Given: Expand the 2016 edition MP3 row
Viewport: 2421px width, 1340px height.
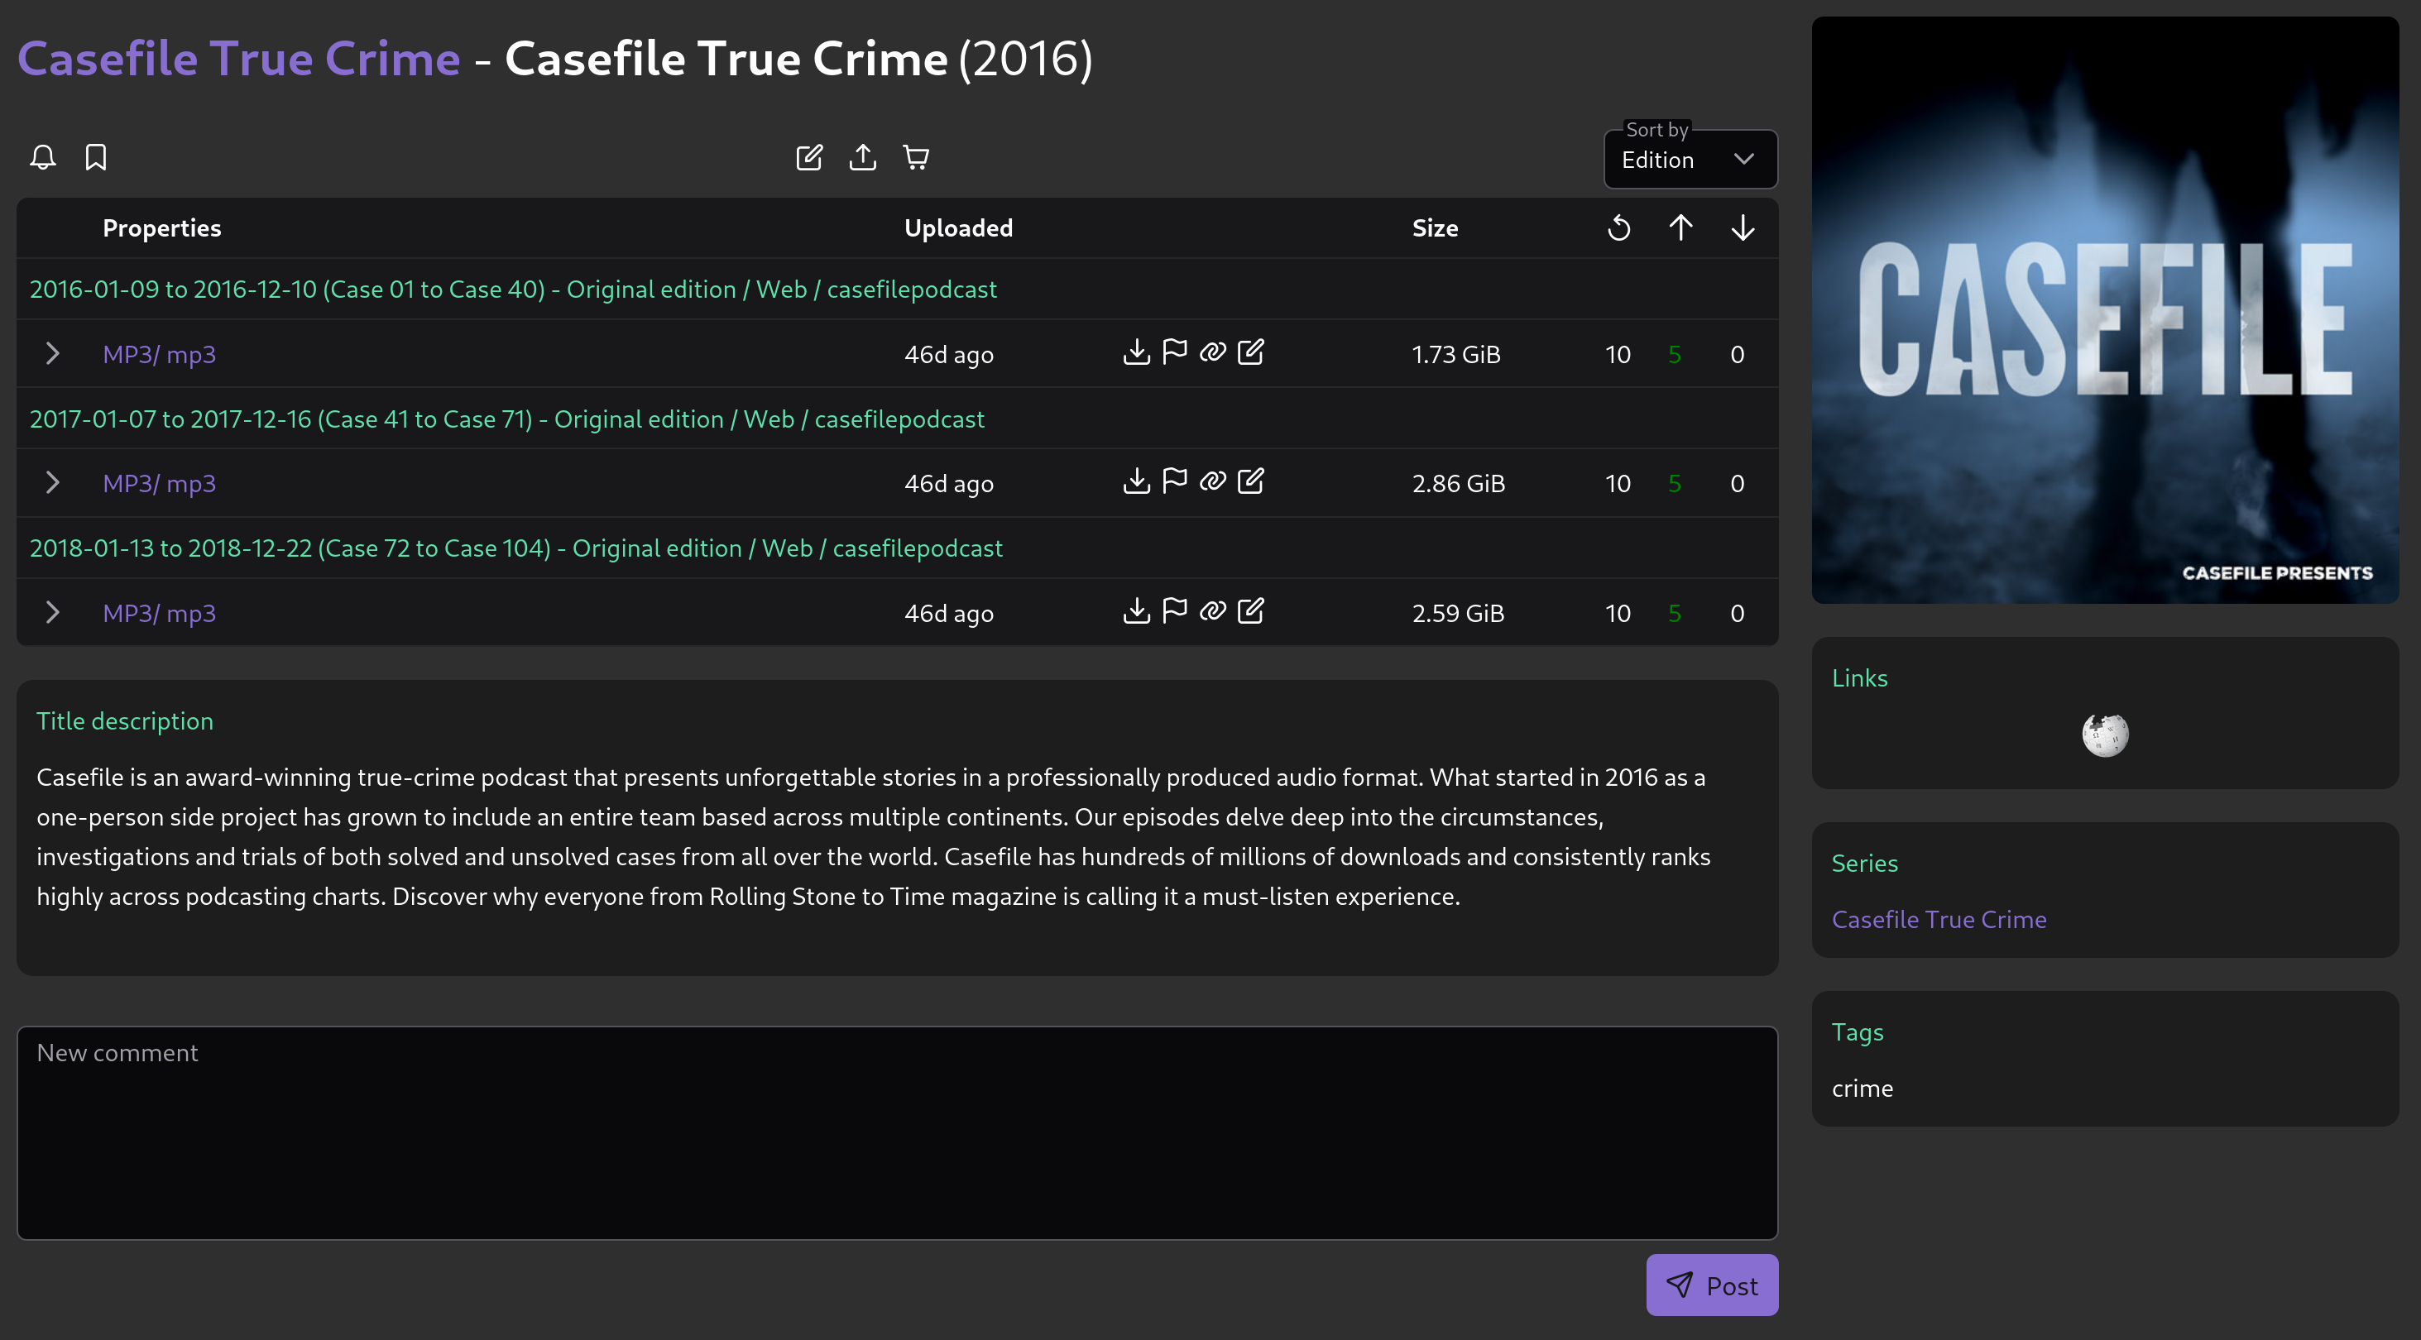Looking at the screenshot, I should [53, 353].
